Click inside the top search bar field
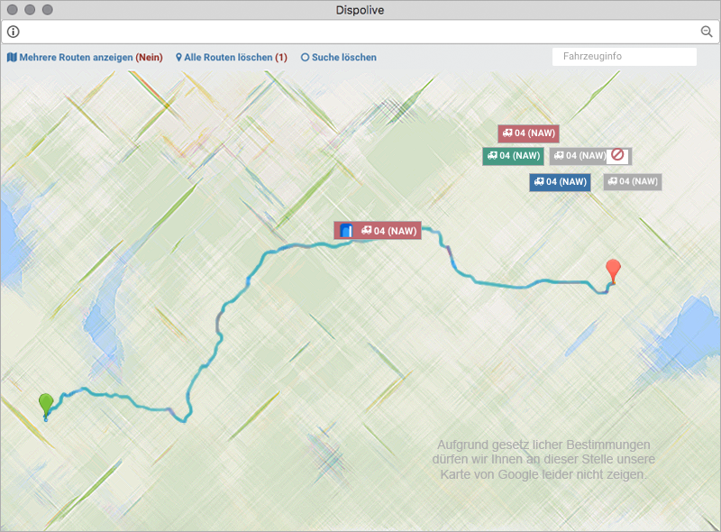The height and width of the screenshot is (532, 721). pos(360,32)
